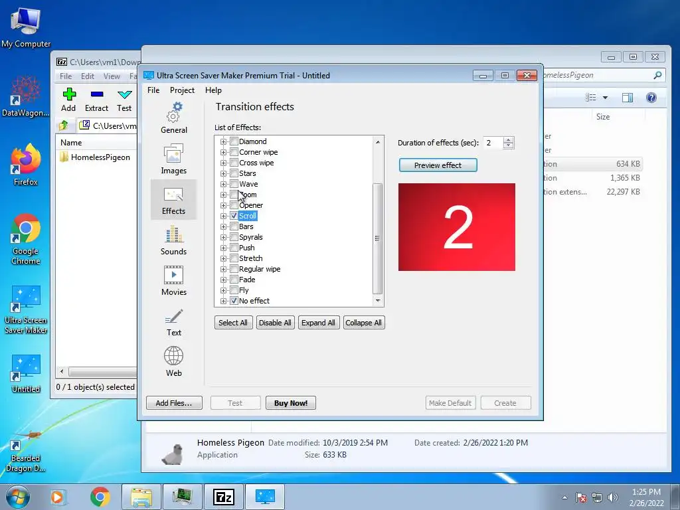Open the Sounds section

(x=173, y=240)
